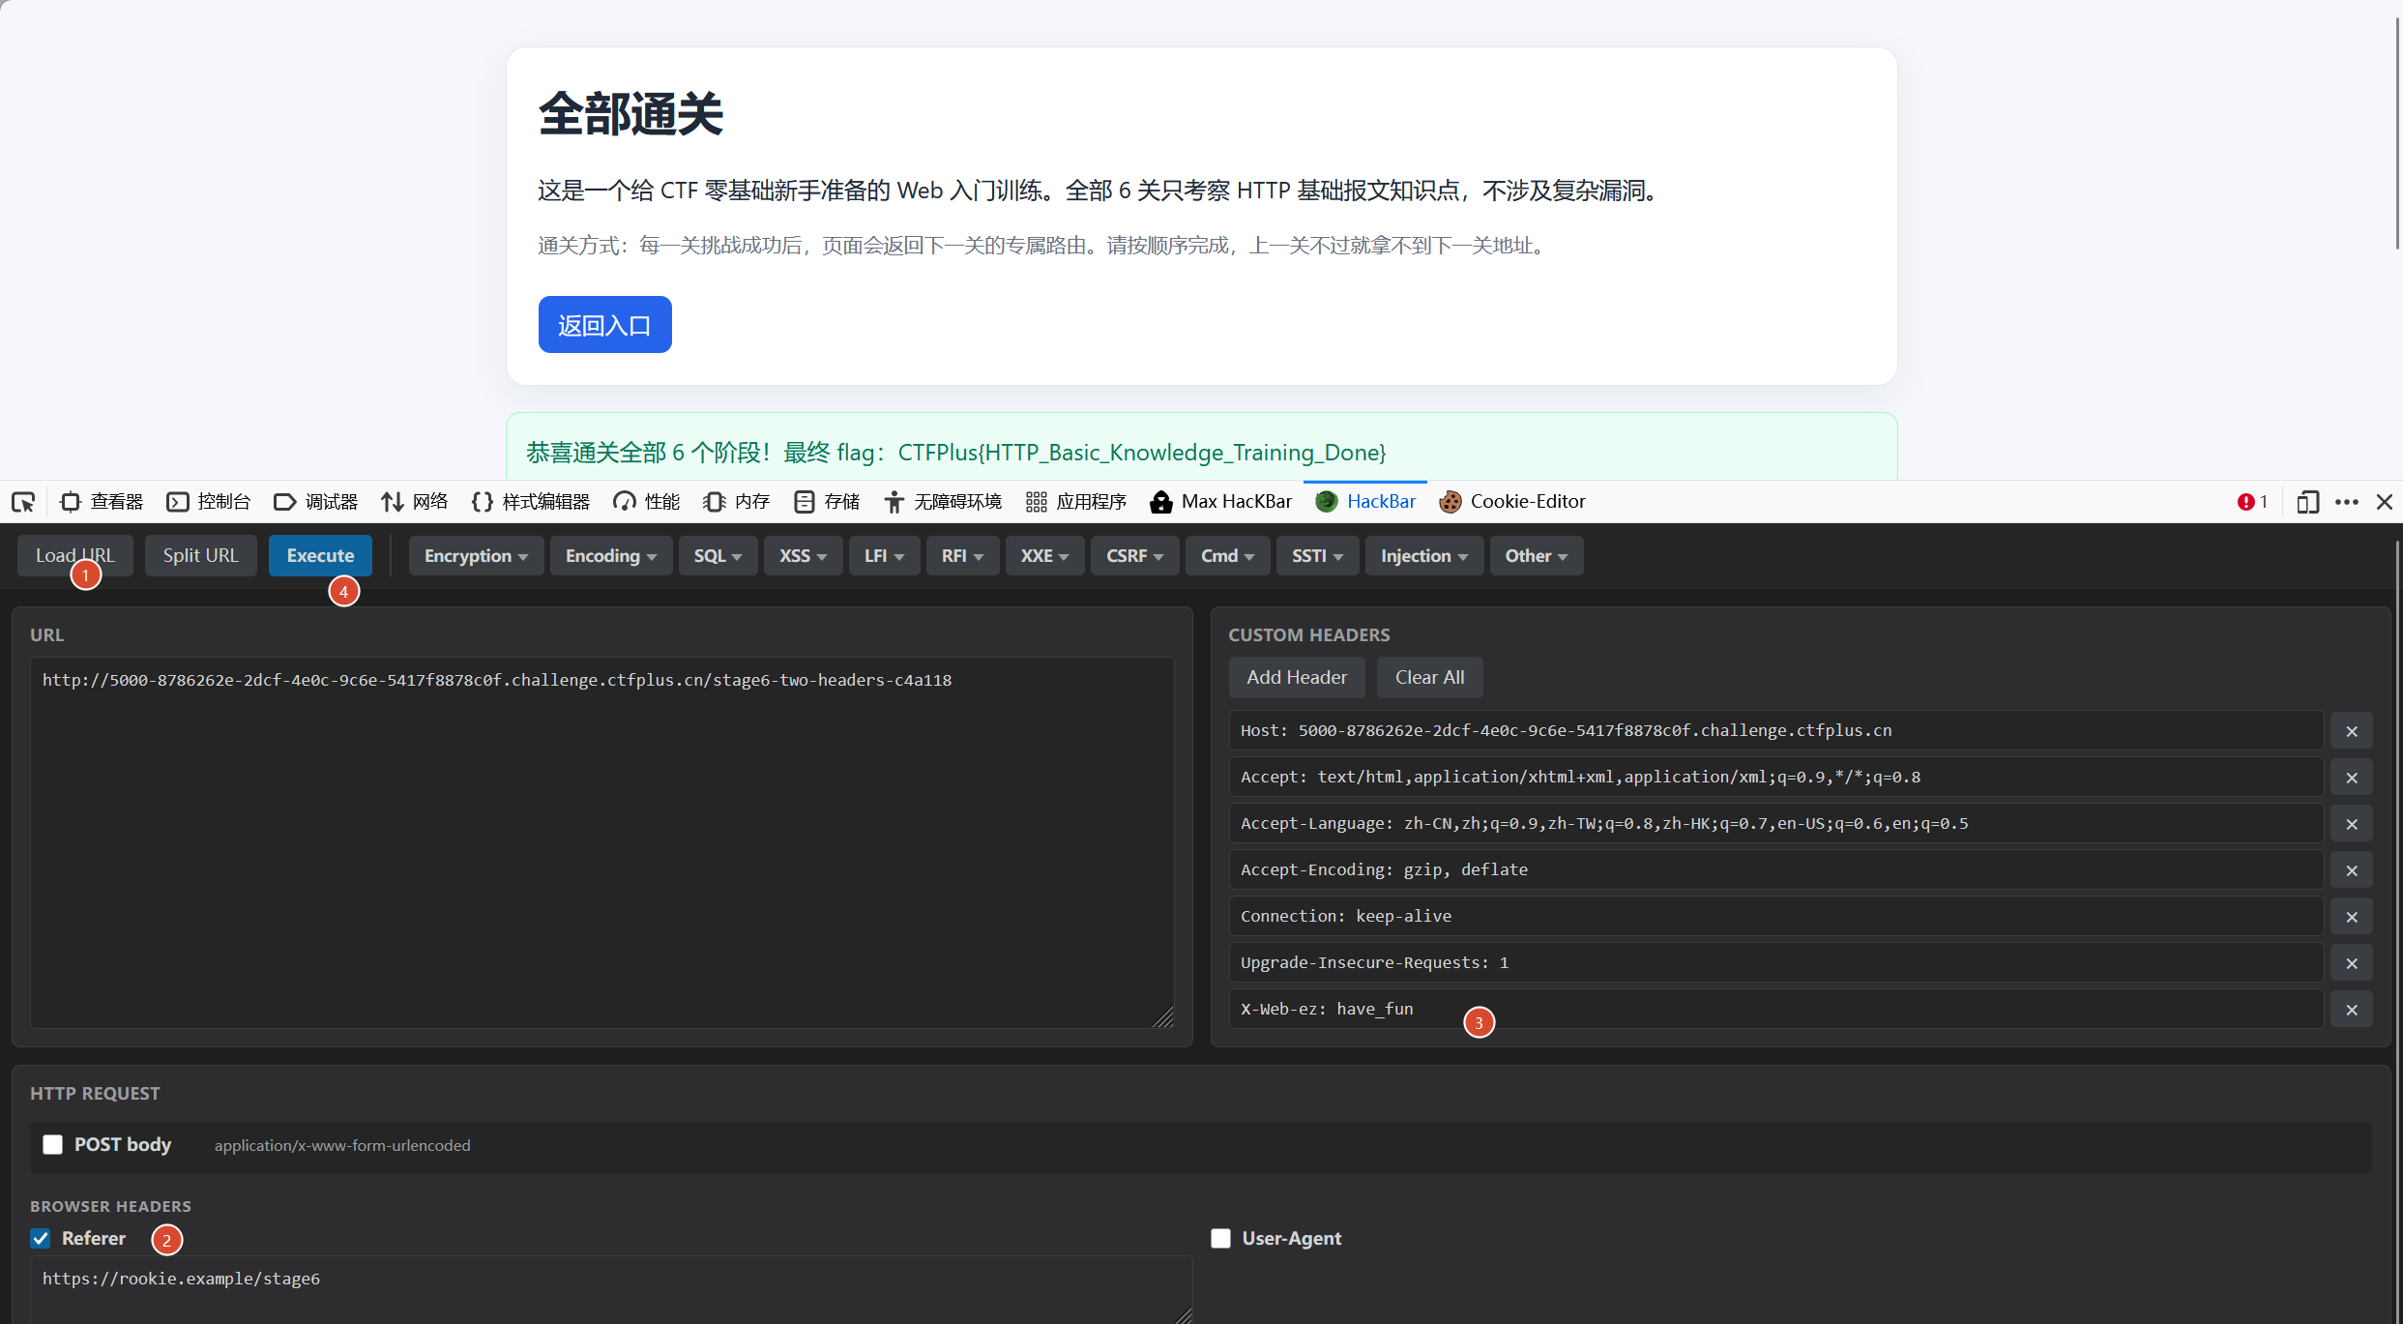Image resolution: width=2403 pixels, height=1324 pixels.
Task: Click the element picker icon in devtools
Action: [x=23, y=502]
